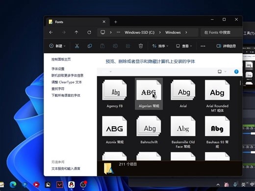Screen dimensions: 255x191
Task: Select the Agency FB font
Action: tap(115, 94)
